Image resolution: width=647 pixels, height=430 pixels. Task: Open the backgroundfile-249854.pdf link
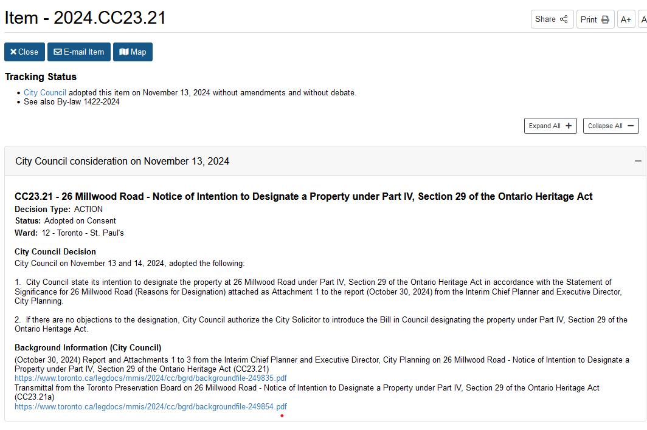(150, 406)
